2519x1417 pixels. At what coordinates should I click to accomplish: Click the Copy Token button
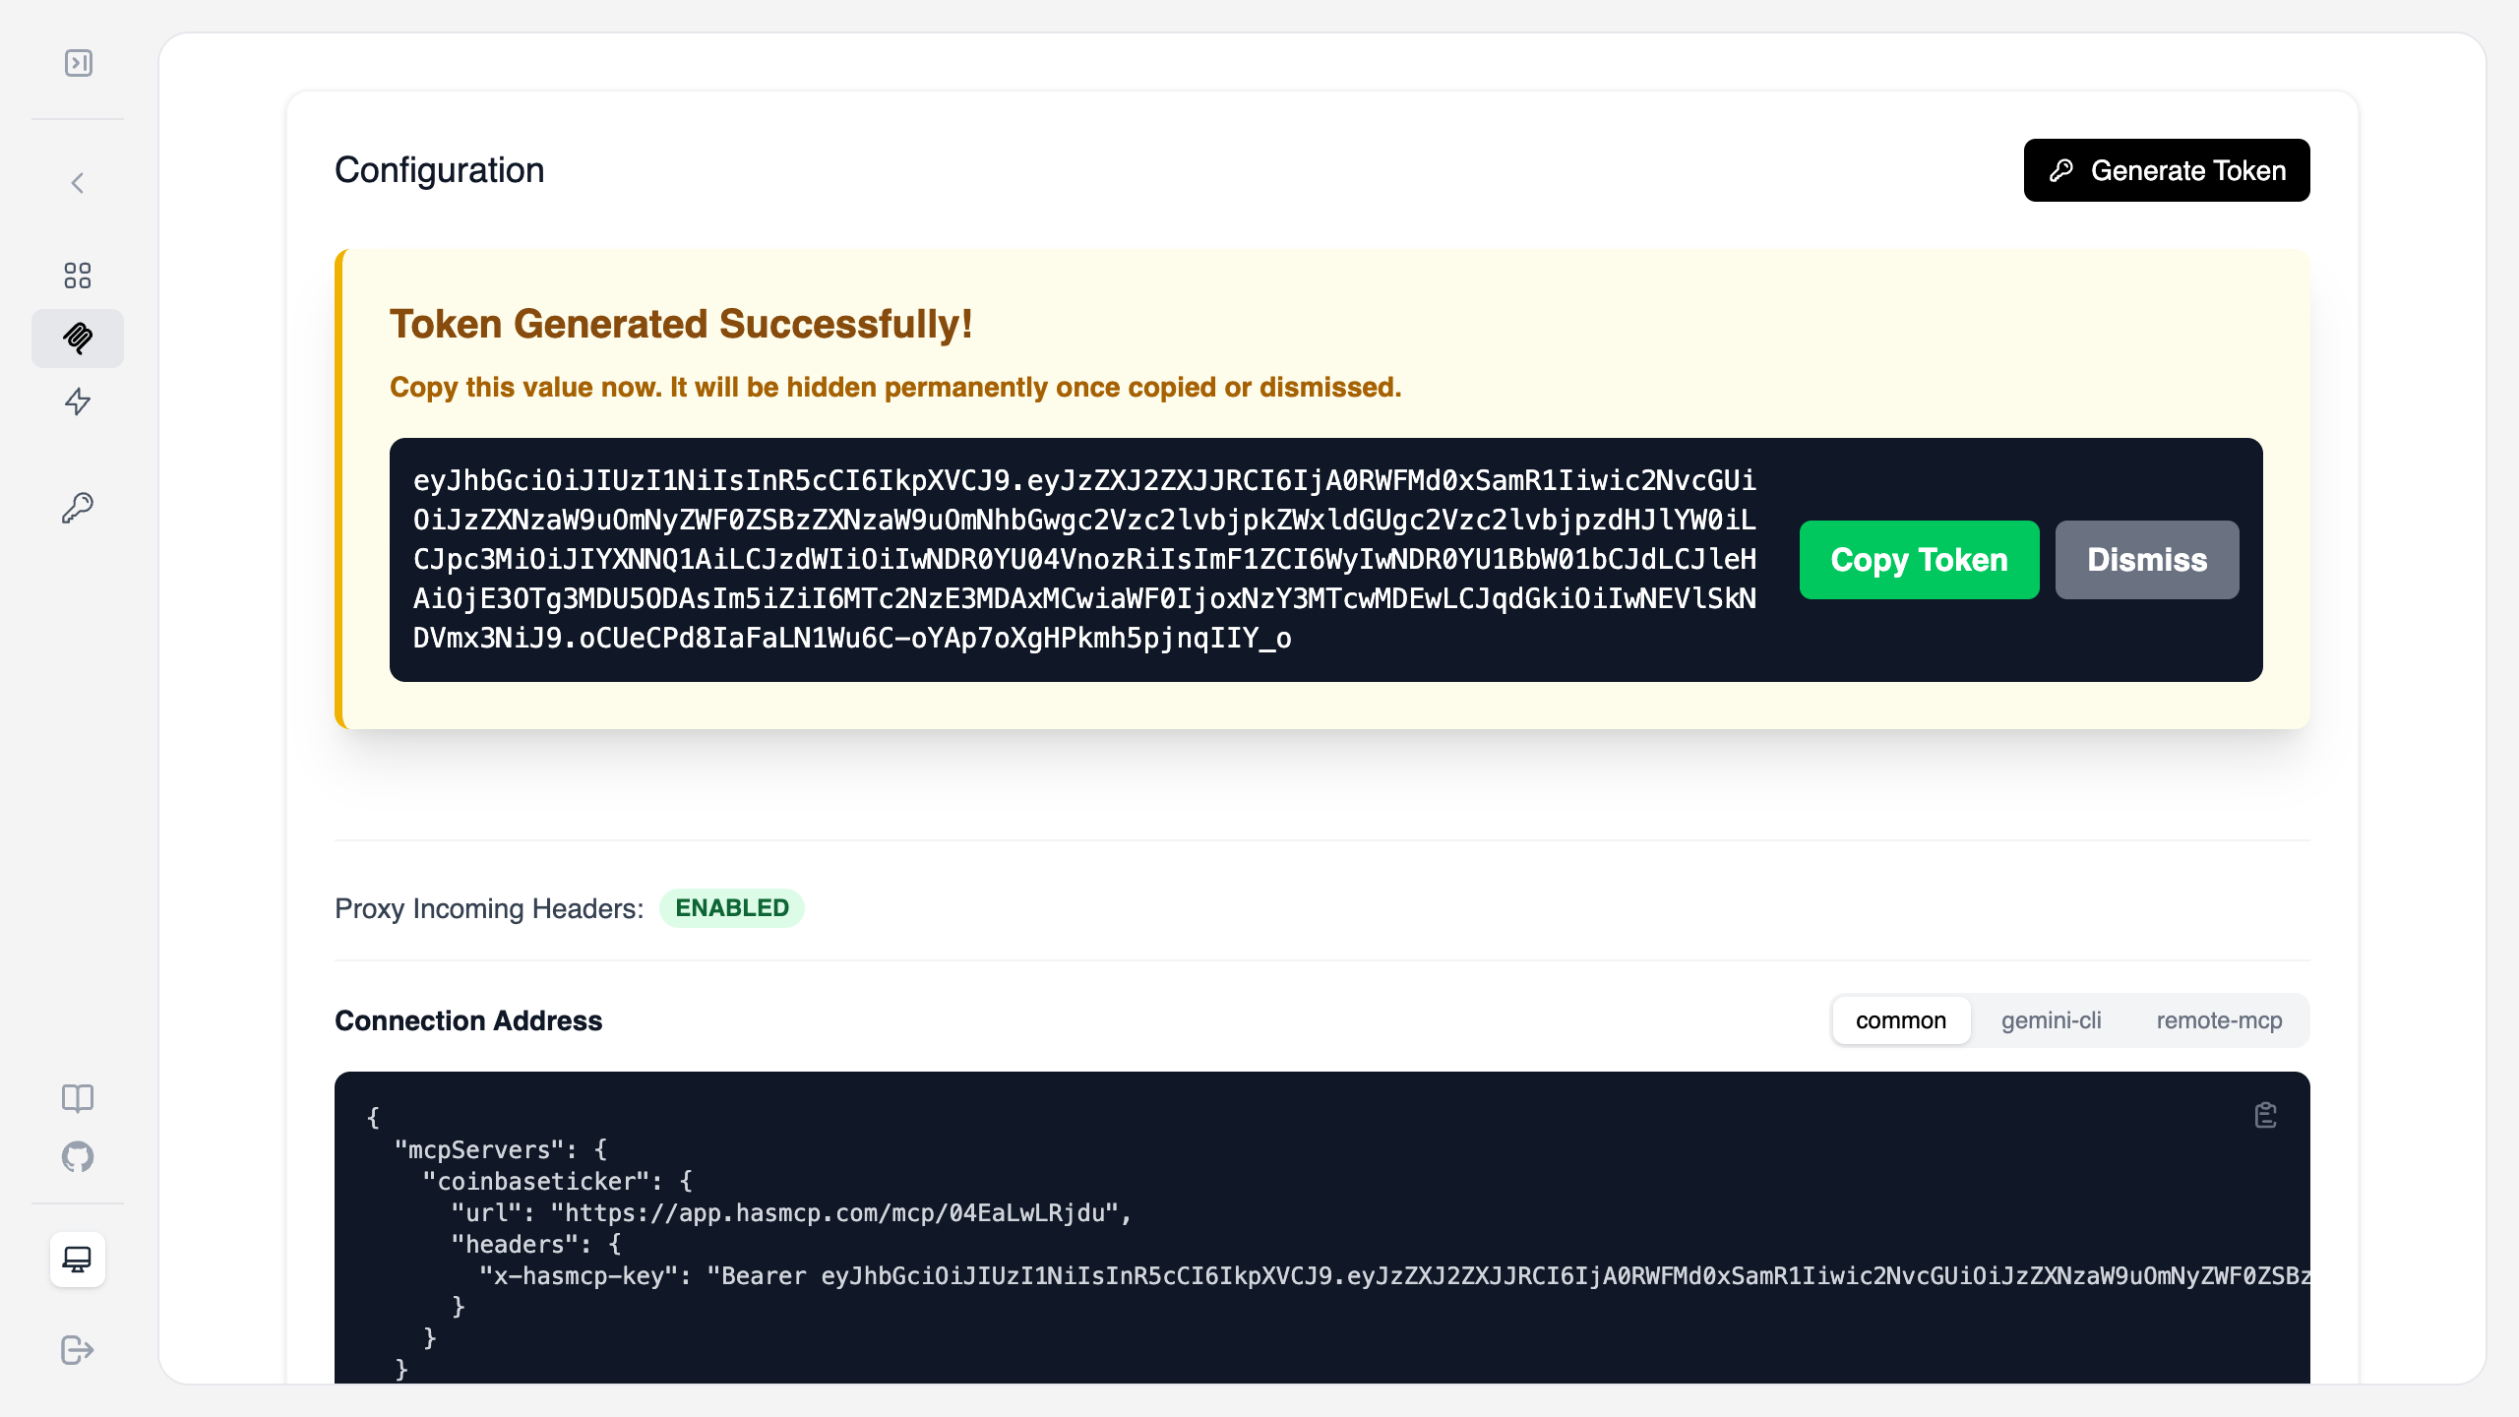[x=1919, y=560]
